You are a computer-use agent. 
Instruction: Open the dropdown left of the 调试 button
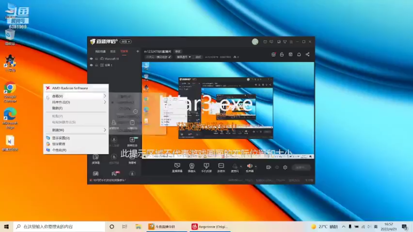[x=184, y=57]
